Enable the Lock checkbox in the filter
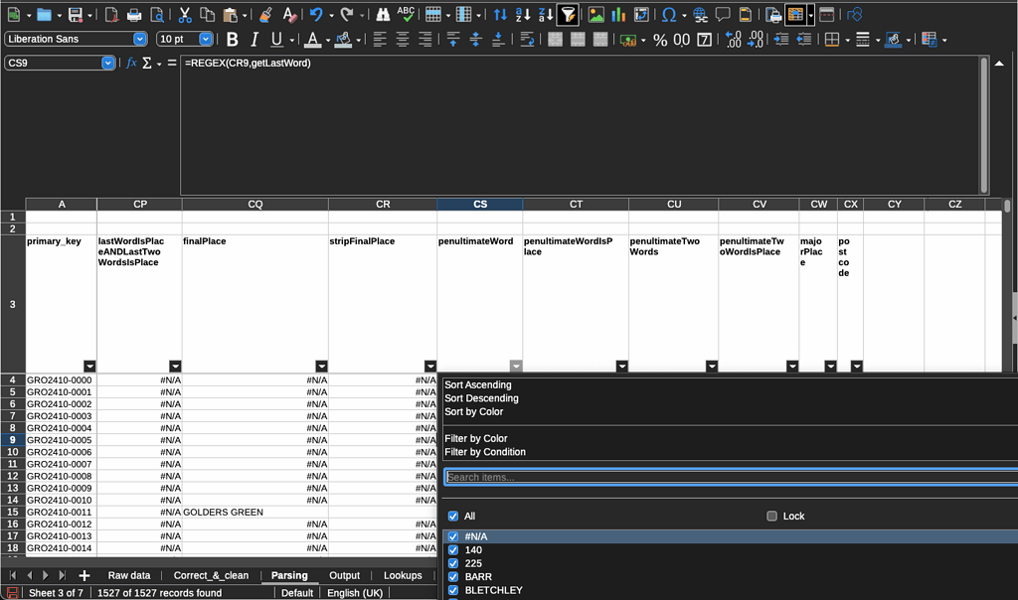The width and height of the screenshot is (1018, 600). click(x=772, y=516)
